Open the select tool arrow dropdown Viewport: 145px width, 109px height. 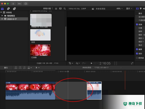pos(38,67)
